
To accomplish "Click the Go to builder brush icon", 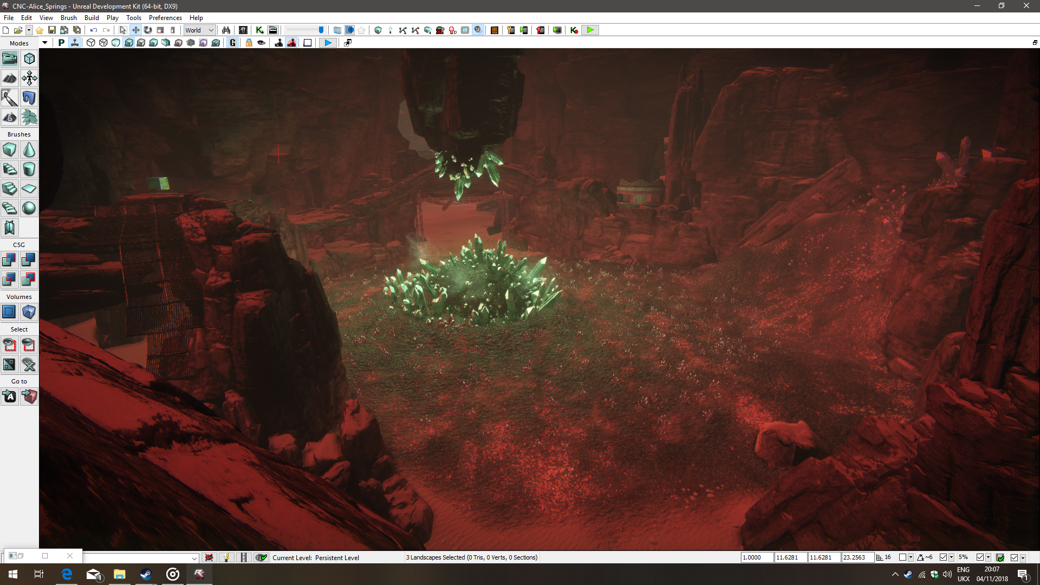I will tap(29, 397).
